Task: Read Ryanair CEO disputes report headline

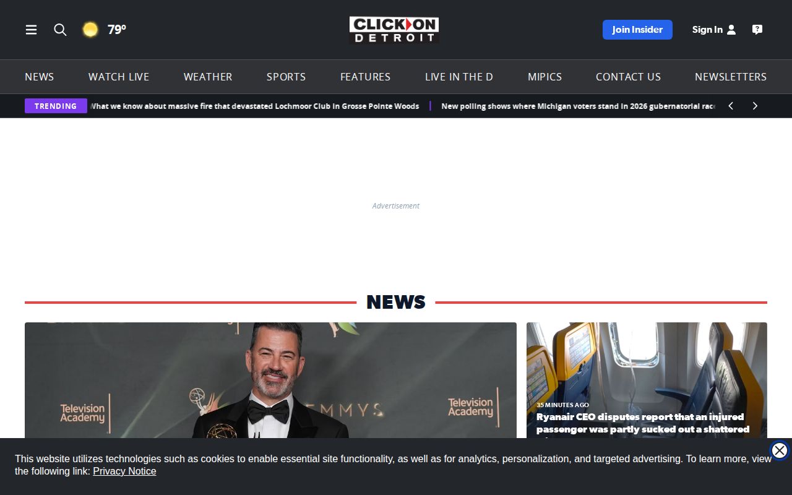Action: click(x=643, y=423)
